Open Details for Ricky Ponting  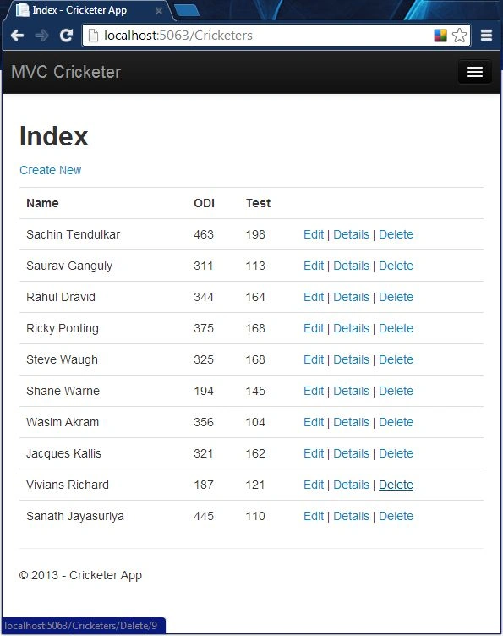[351, 328]
